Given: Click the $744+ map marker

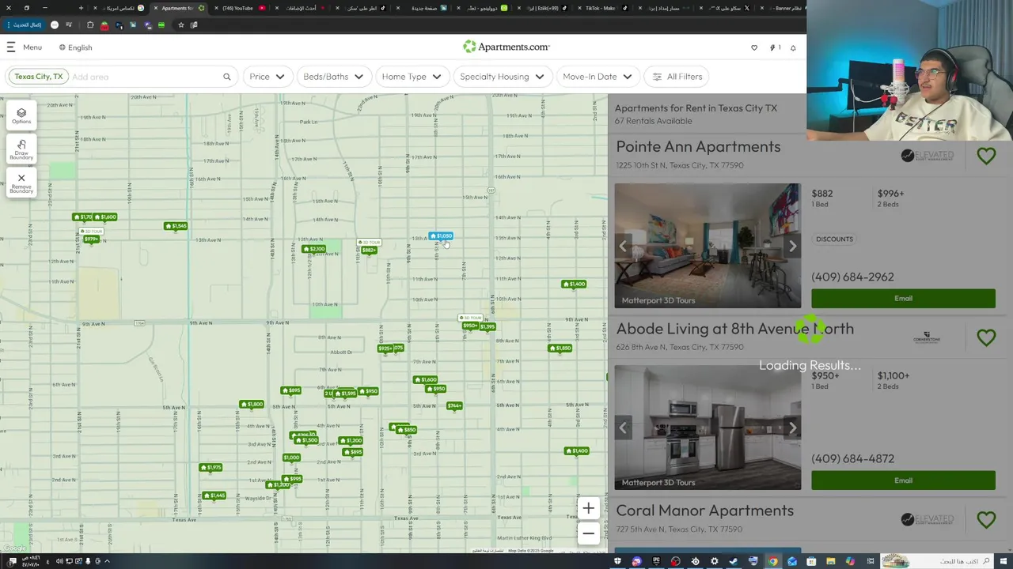Looking at the screenshot, I should click(x=454, y=406).
